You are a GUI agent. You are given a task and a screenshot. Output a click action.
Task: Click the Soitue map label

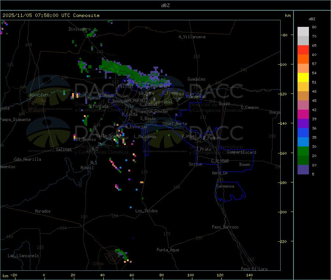coord(195,164)
